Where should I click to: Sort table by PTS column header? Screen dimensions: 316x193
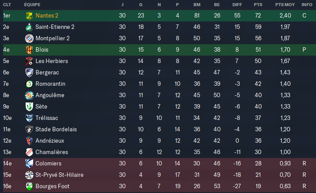click(258, 4)
